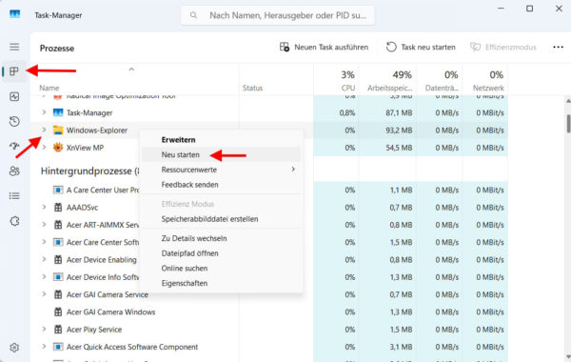Sort by the Datenträger column header
Screen dimensions: 571x362
point(442,88)
